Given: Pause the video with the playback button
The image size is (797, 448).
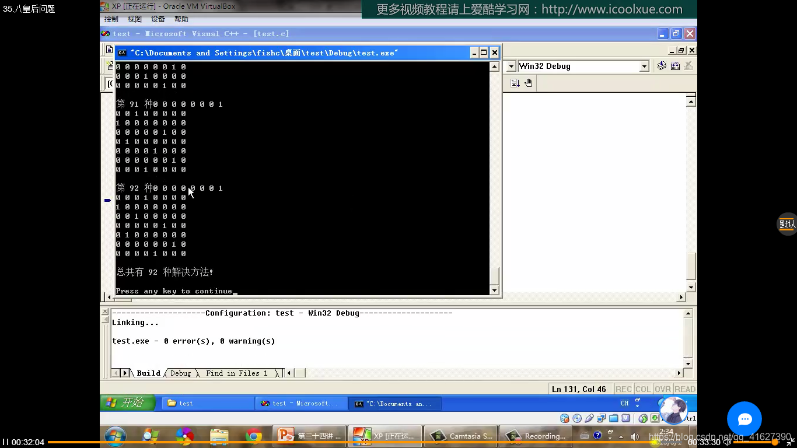Looking at the screenshot, I should (5, 442).
